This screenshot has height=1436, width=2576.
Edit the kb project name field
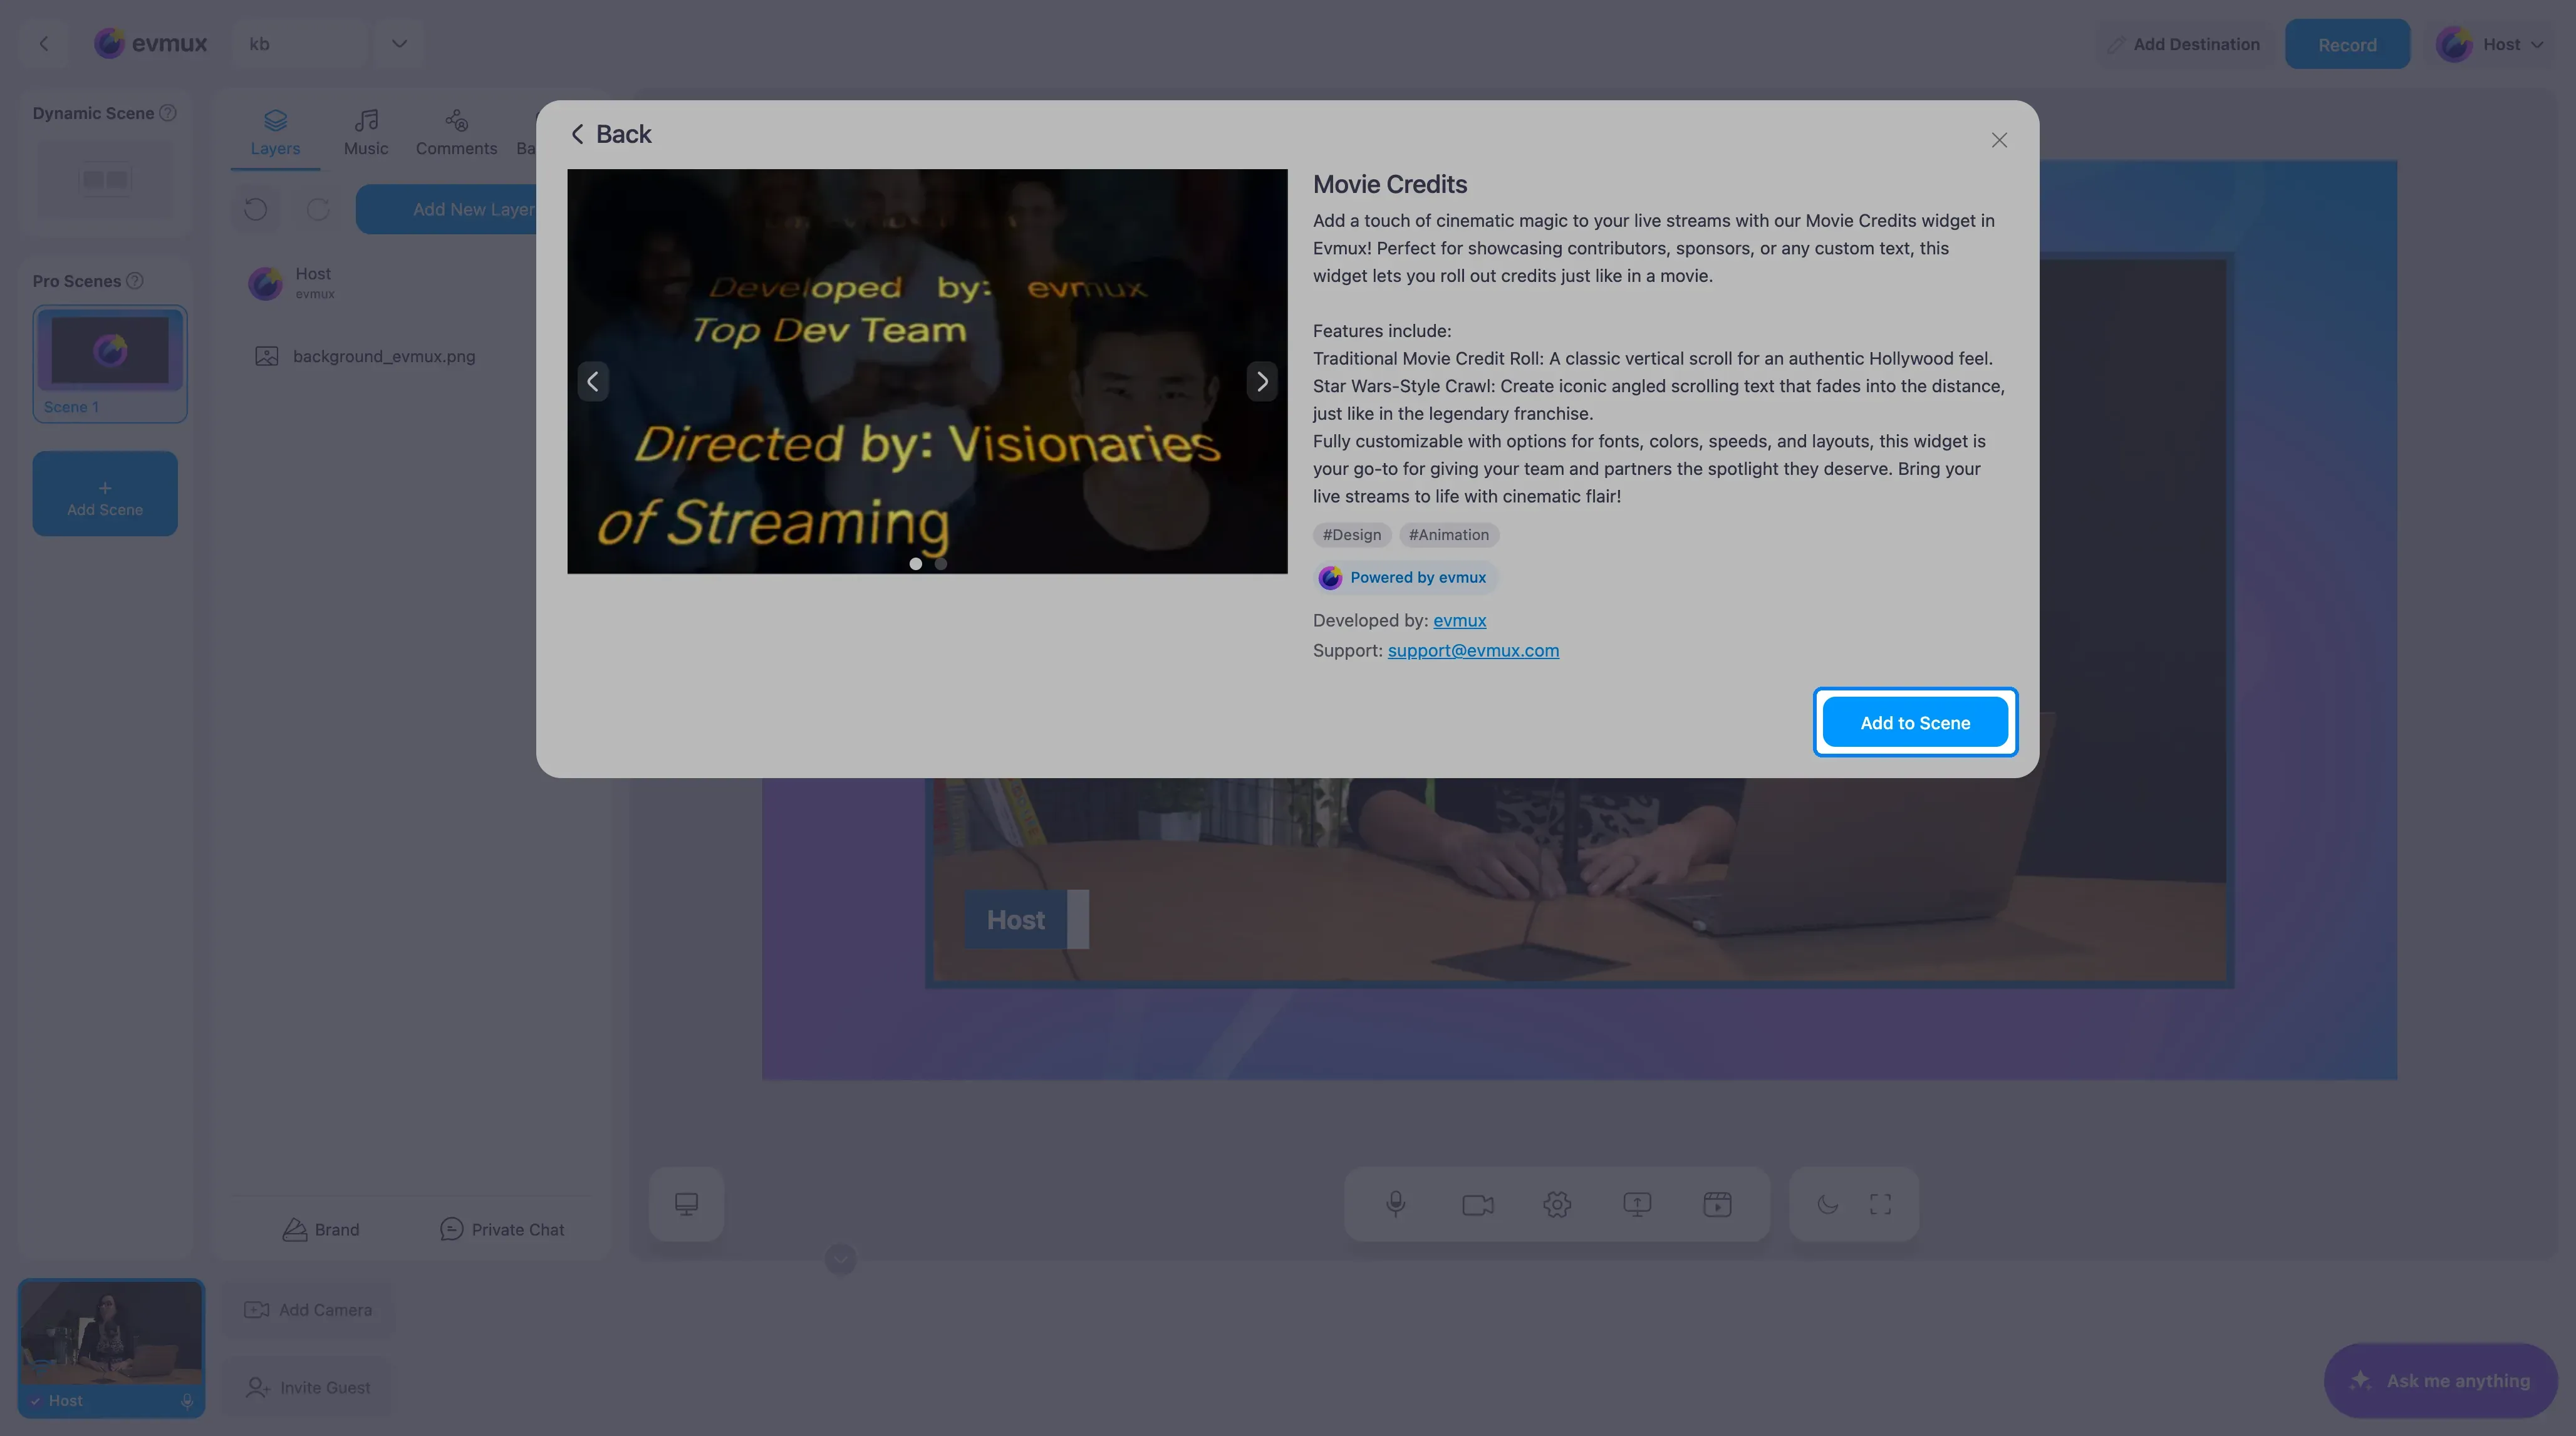[x=300, y=43]
